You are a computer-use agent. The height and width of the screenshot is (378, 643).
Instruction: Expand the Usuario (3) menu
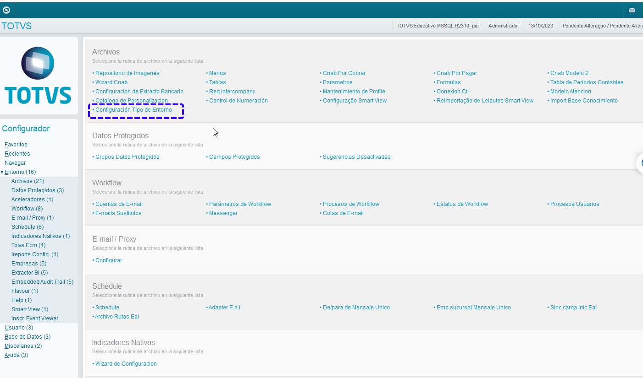coord(19,328)
